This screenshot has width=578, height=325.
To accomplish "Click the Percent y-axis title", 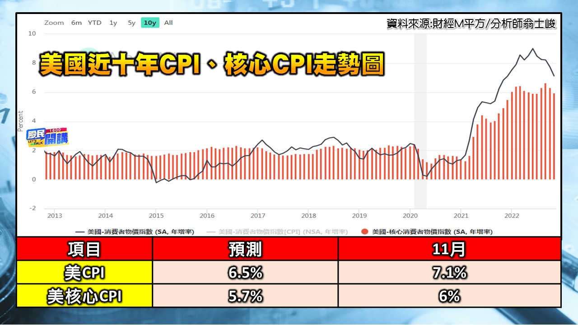I will click(20, 121).
